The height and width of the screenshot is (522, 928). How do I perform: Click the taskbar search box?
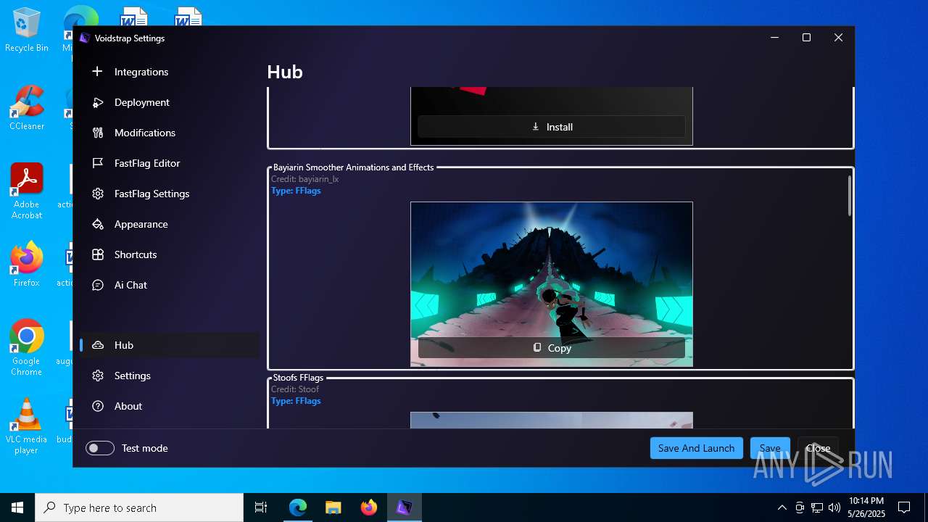[139, 507]
